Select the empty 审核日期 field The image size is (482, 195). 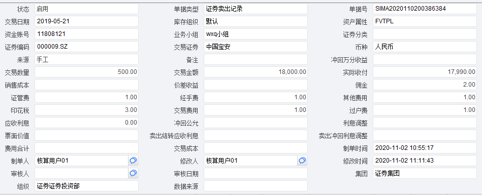coord(255,173)
